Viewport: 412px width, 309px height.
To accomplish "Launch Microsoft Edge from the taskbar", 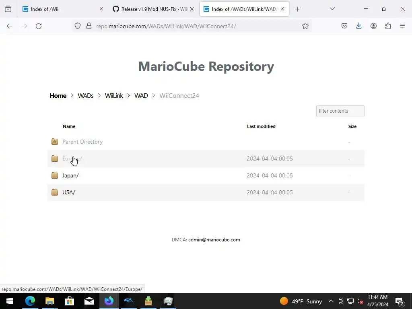I will point(30,301).
